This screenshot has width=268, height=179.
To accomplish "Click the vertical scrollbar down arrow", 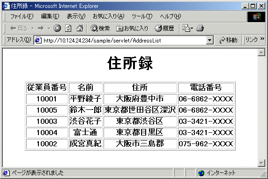I will (x=261, y=163).
